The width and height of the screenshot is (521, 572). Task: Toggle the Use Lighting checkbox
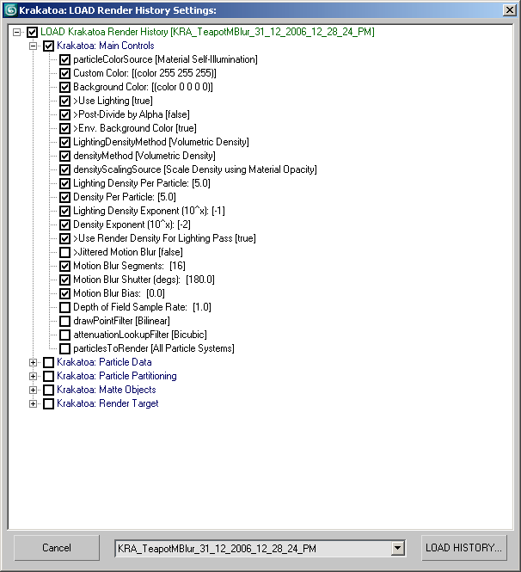(x=64, y=101)
